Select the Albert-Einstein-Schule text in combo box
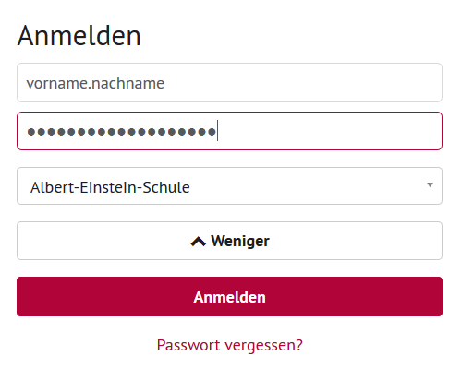 click(110, 187)
